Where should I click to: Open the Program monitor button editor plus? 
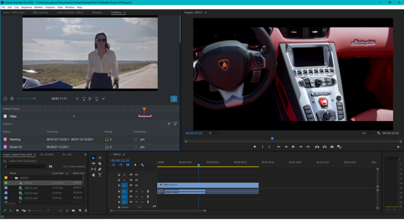coord(398,147)
